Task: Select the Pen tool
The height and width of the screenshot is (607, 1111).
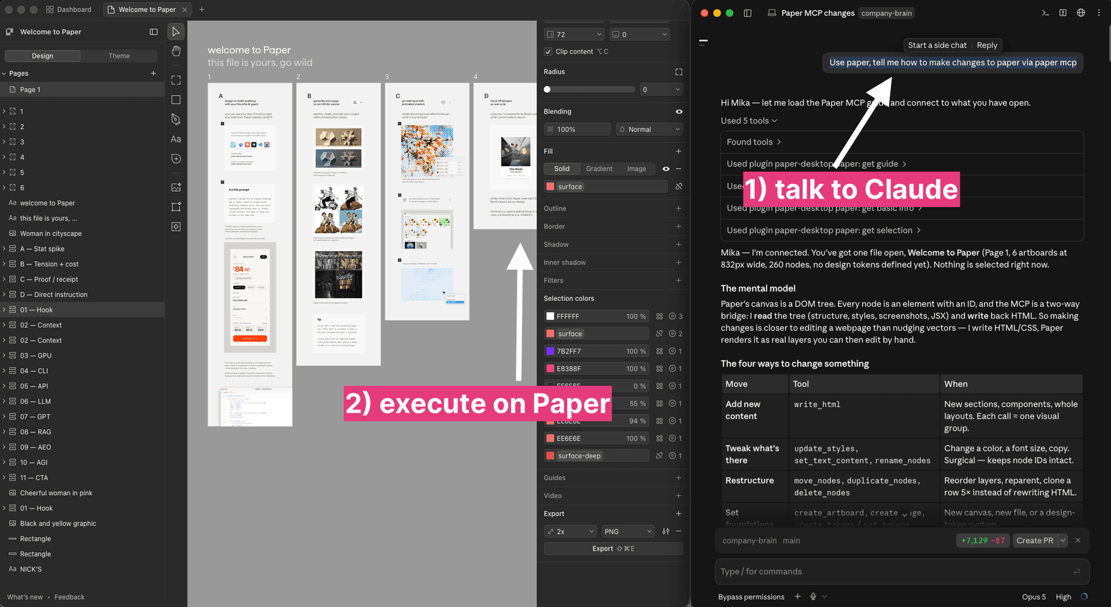Action: point(176,119)
